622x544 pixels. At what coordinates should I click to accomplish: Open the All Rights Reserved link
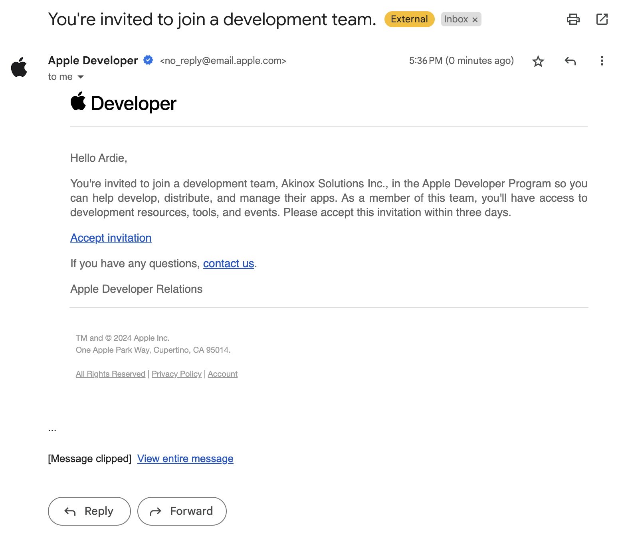point(111,374)
